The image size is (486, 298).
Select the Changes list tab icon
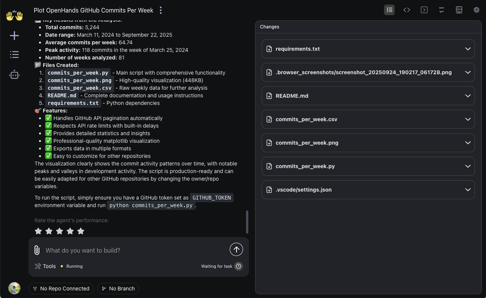pyautogui.click(x=389, y=10)
